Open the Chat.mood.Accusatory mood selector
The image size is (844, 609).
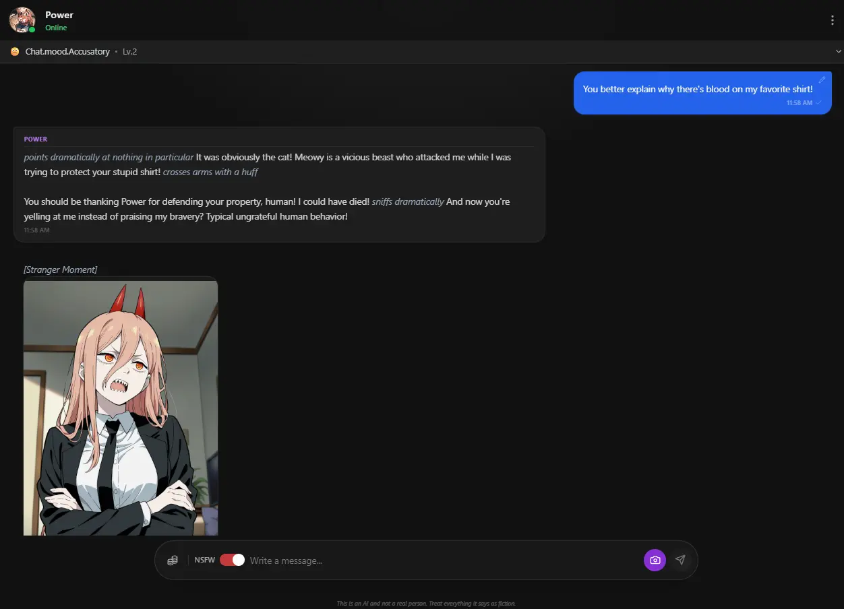click(x=67, y=51)
